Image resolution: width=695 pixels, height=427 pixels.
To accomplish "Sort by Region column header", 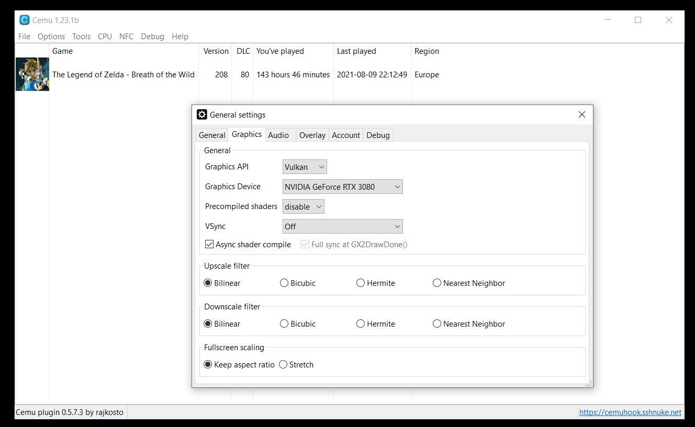I will (x=427, y=51).
